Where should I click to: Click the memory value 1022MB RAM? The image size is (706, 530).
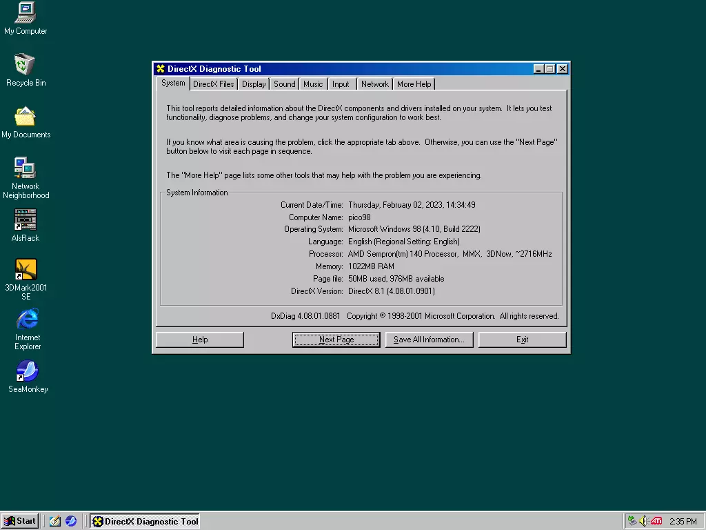click(371, 266)
